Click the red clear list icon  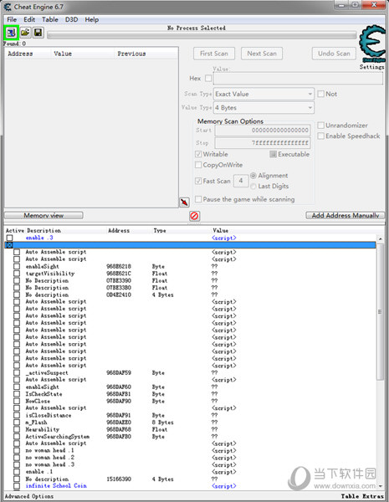(x=194, y=216)
